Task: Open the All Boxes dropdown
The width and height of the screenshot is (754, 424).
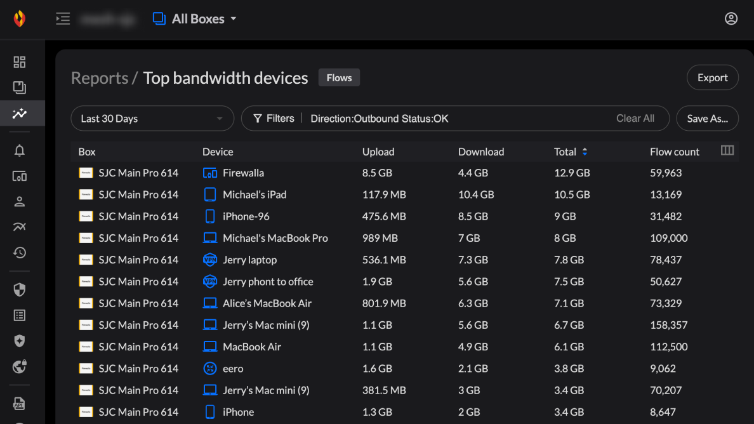Action: (x=194, y=18)
